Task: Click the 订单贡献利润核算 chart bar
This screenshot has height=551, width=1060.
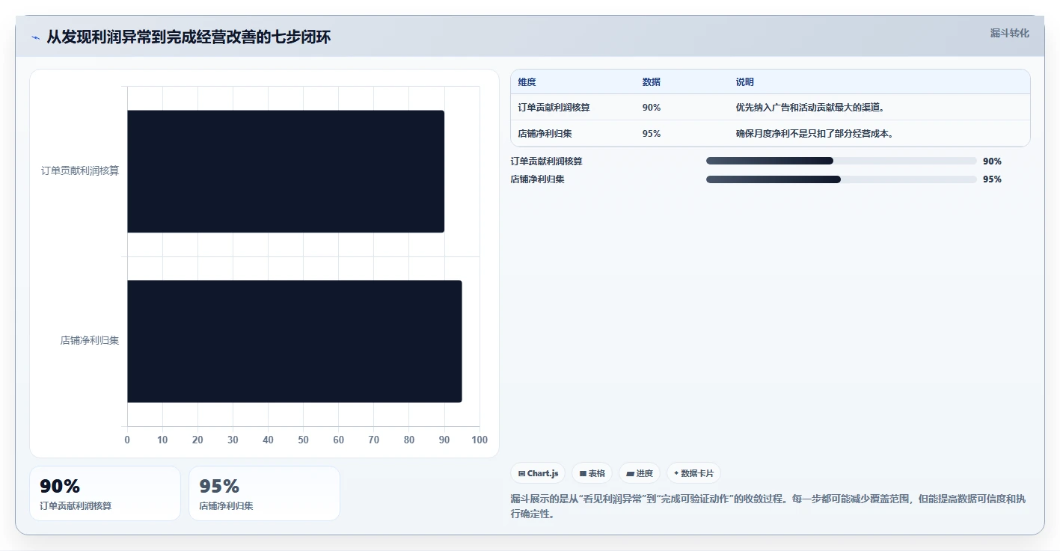Action: (286, 171)
